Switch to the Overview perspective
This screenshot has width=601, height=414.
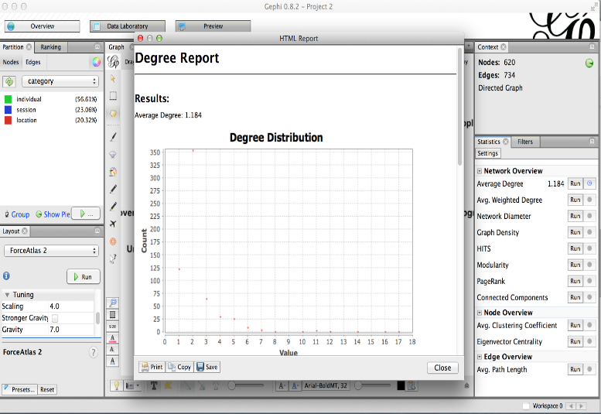coord(43,26)
